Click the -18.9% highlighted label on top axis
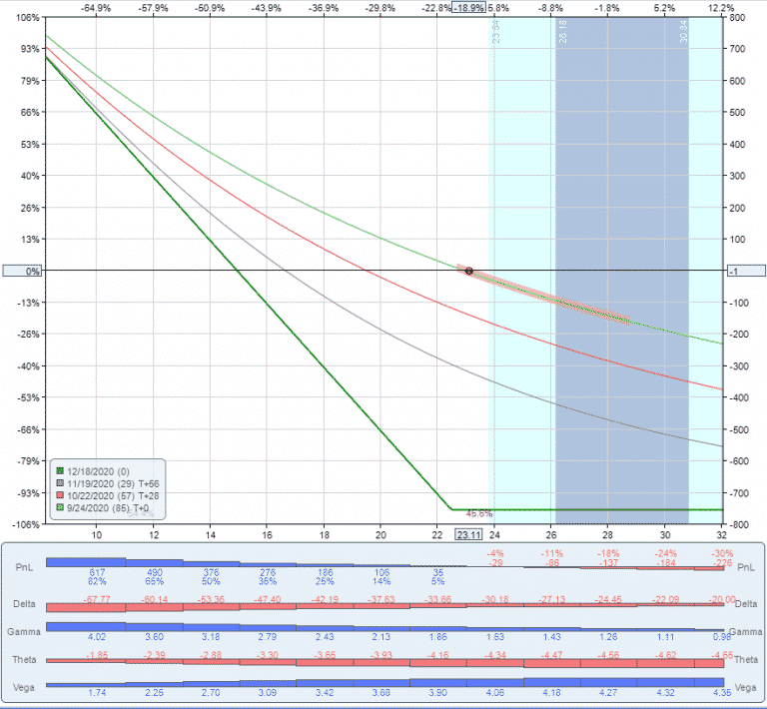The height and width of the screenshot is (709, 767). pyautogui.click(x=467, y=7)
